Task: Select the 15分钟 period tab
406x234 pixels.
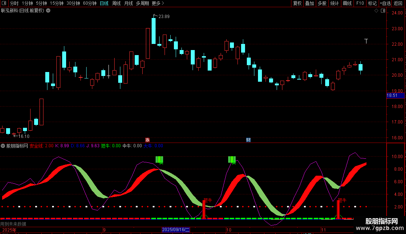Action: (x=56, y=3)
